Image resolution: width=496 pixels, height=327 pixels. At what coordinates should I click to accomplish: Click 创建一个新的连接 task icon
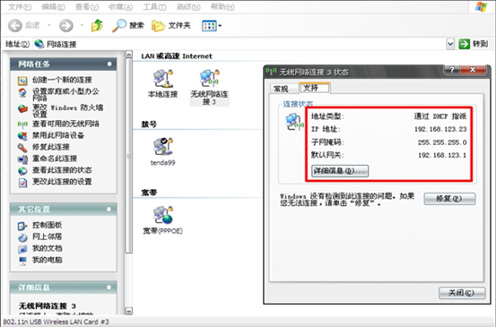point(22,81)
